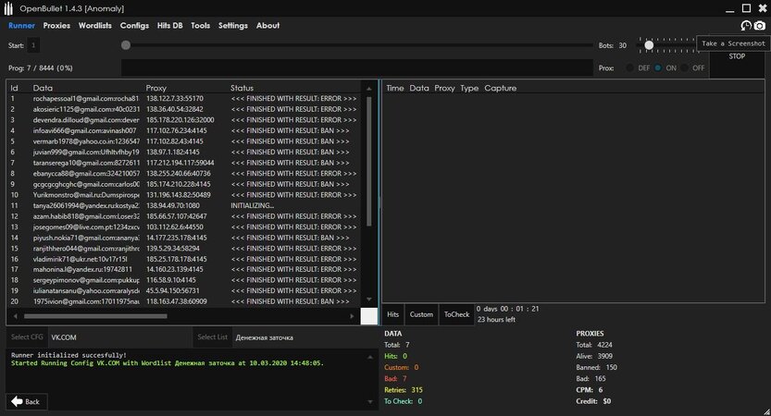This screenshot has width=771, height=416.
Task: Select the DEF proxy mode radio
Action: [630, 67]
